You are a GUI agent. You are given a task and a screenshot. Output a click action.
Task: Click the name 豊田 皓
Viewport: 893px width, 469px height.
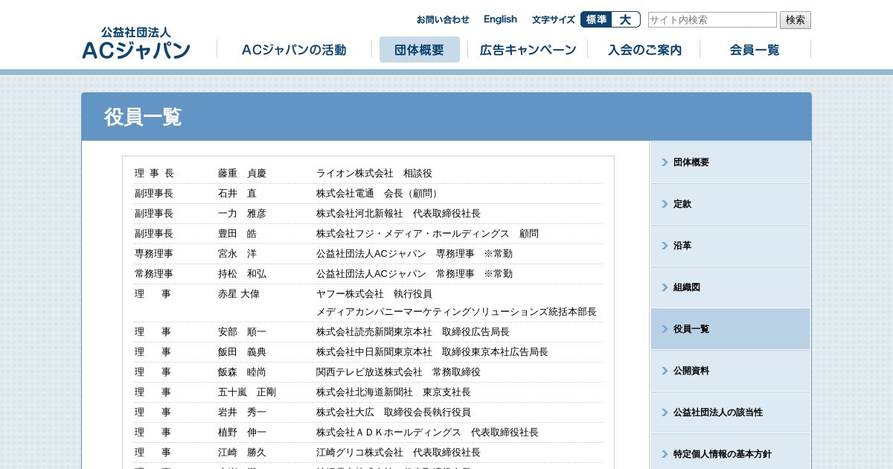pyautogui.click(x=237, y=234)
